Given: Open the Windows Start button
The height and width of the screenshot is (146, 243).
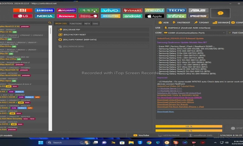Looking at the screenshot, I should tap(41, 143).
